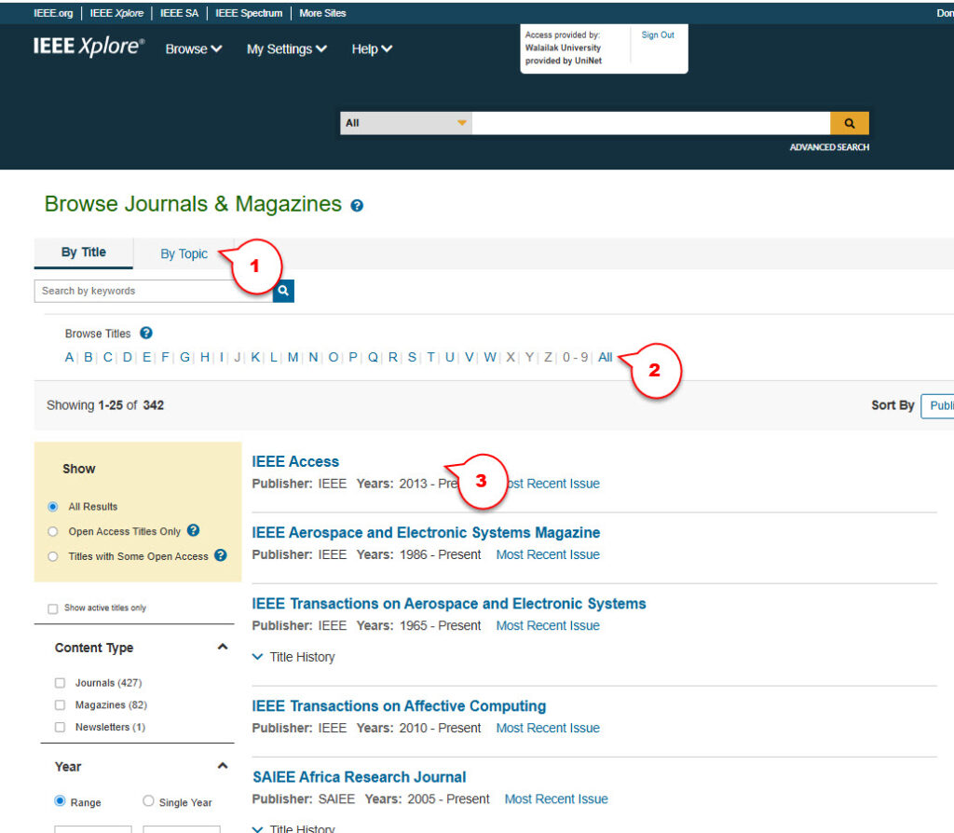Open the Browse dropdown menu
Image resolution: width=954 pixels, height=833 pixels.
193,49
